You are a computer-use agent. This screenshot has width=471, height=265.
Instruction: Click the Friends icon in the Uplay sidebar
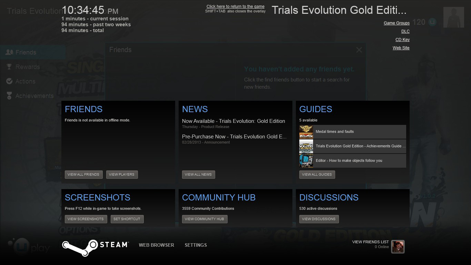[x=10, y=52]
